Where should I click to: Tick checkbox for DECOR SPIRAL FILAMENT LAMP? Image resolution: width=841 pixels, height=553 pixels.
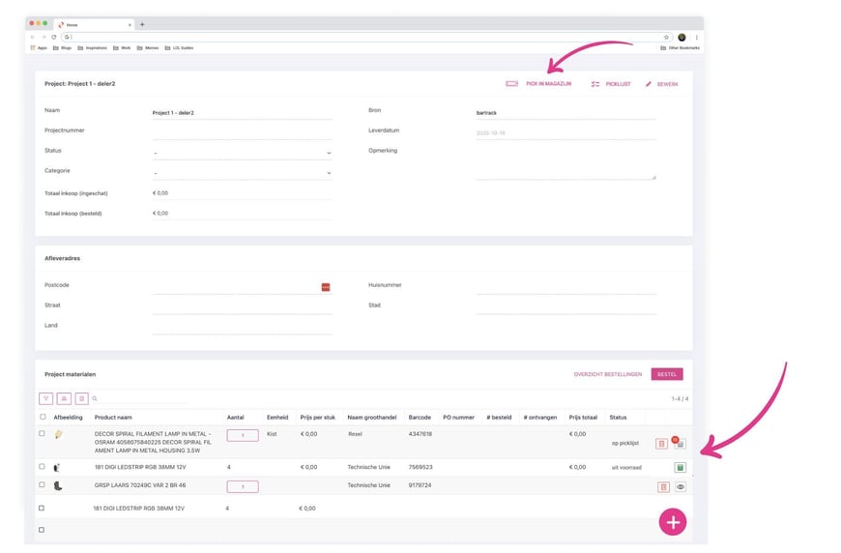(x=42, y=434)
